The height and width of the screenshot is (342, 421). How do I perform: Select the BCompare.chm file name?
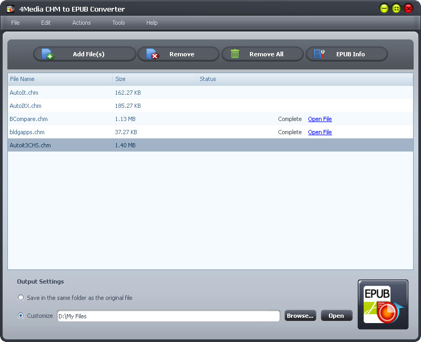pos(28,119)
